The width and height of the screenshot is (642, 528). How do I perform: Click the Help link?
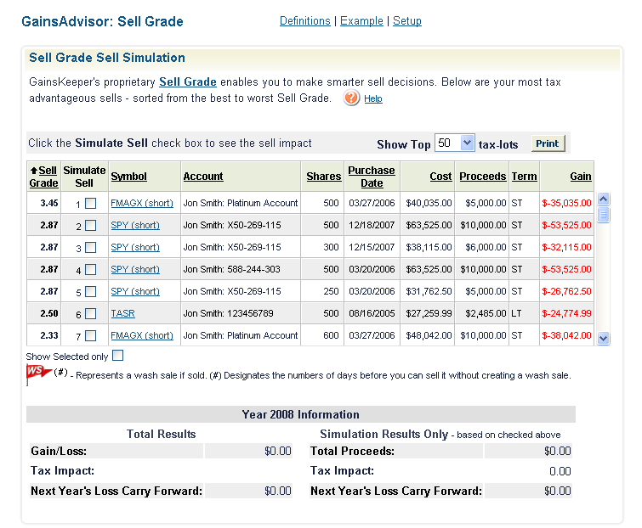373,98
